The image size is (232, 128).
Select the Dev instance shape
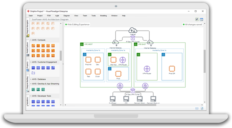98,60
